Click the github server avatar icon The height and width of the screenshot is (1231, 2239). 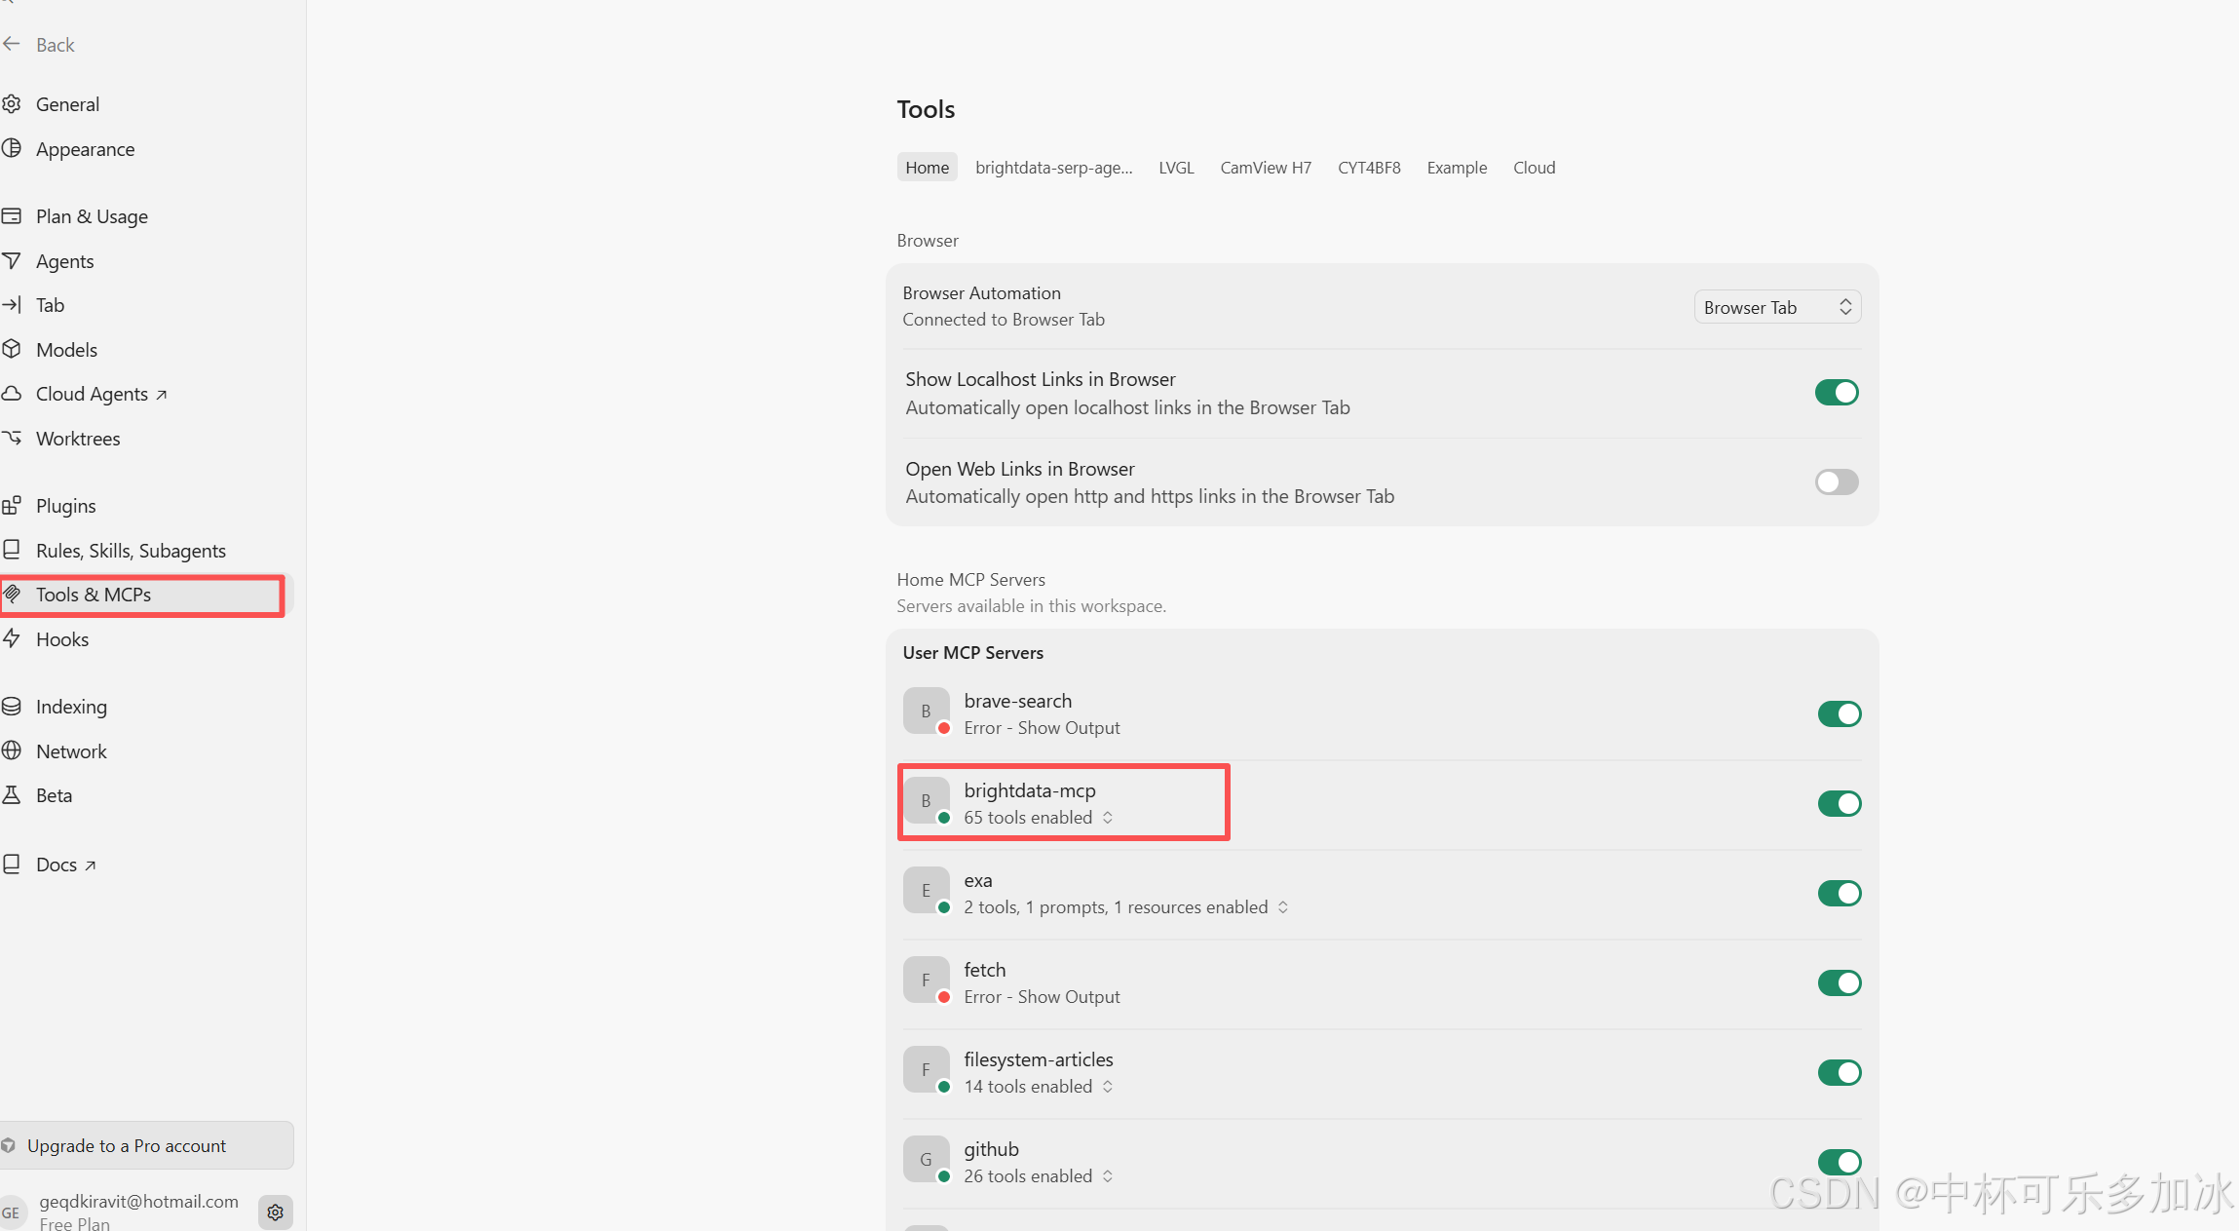pos(927,1160)
